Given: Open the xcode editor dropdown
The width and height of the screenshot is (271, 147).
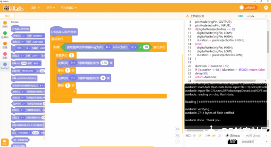Looking at the screenshot, I should pyautogui.click(x=256, y=16).
